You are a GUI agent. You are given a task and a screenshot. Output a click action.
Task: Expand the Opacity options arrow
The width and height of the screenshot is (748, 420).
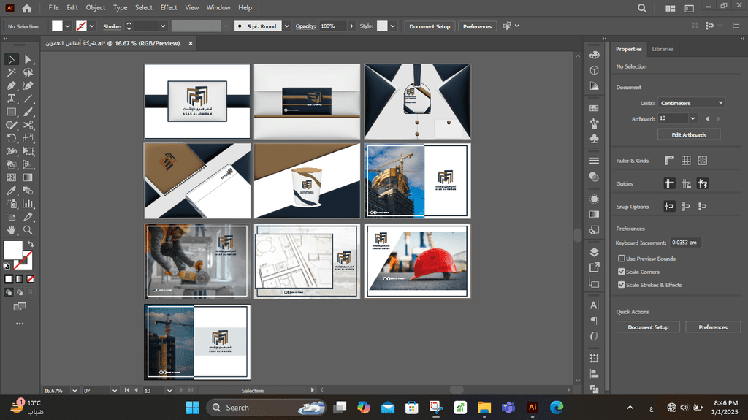(x=351, y=26)
